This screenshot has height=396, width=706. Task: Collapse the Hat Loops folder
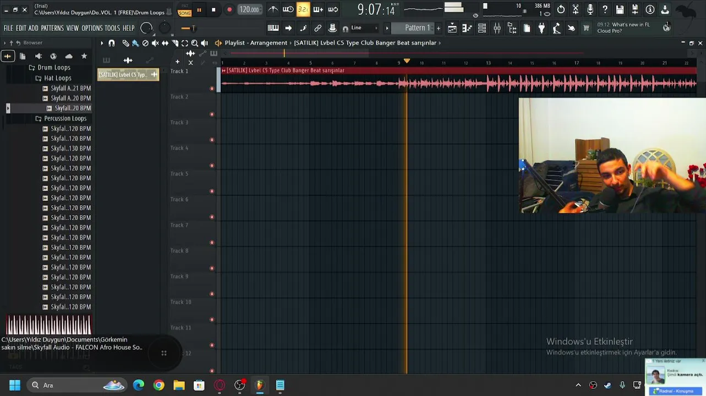point(58,78)
